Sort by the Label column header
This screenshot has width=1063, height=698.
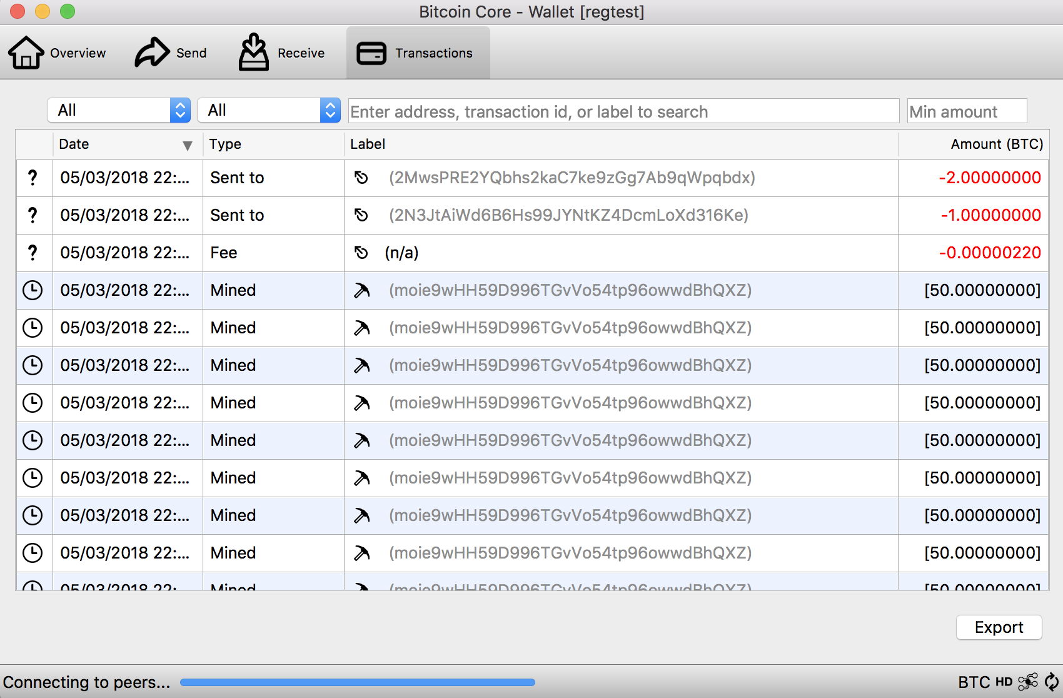click(621, 144)
